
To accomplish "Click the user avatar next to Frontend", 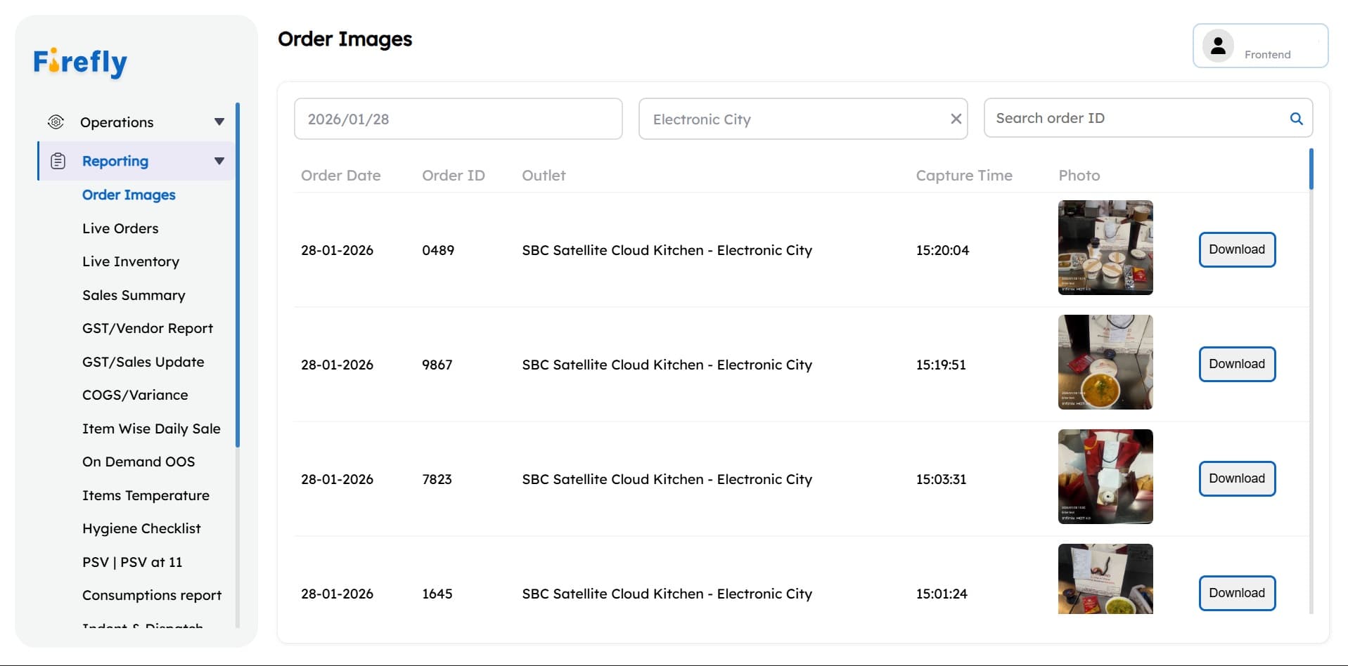I will 1218,45.
